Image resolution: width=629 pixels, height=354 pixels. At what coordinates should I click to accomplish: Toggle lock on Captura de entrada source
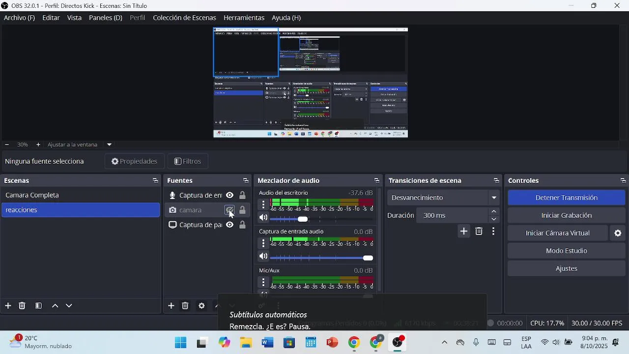pyautogui.click(x=242, y=195)
